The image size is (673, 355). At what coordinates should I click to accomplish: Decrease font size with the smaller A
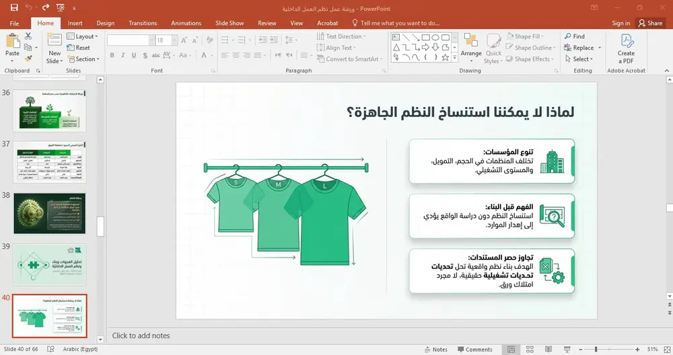point(195,40)
